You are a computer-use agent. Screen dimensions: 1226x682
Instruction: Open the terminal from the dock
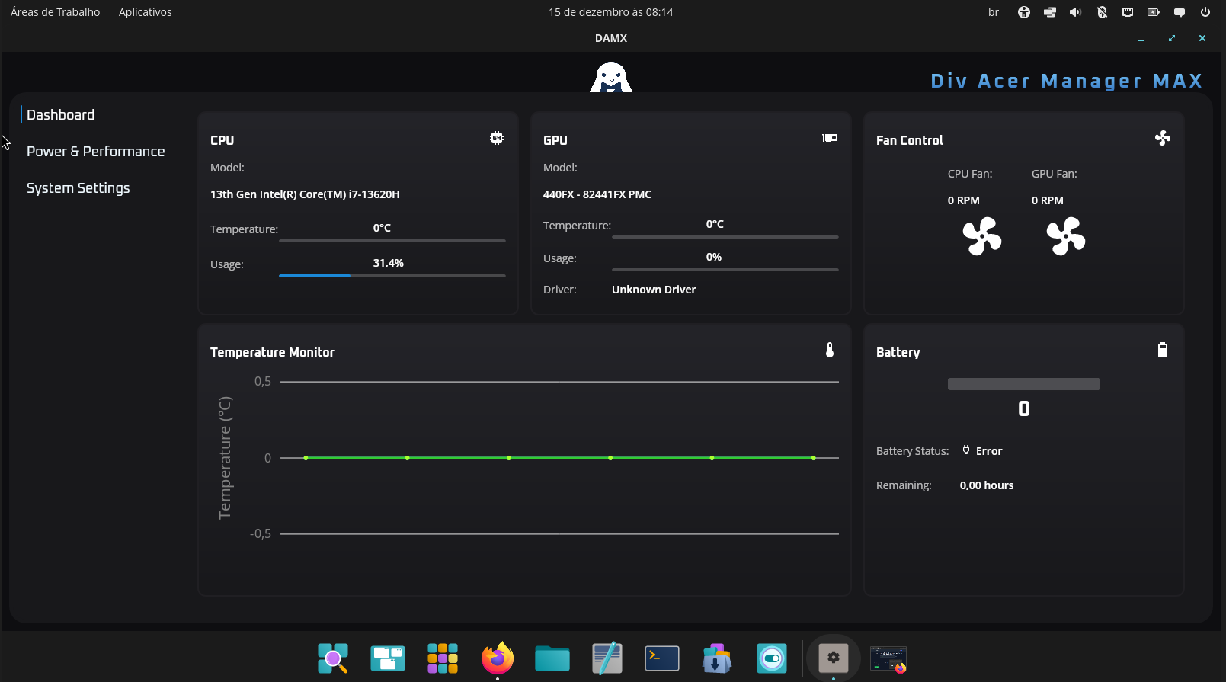click(x=661, y=658)
